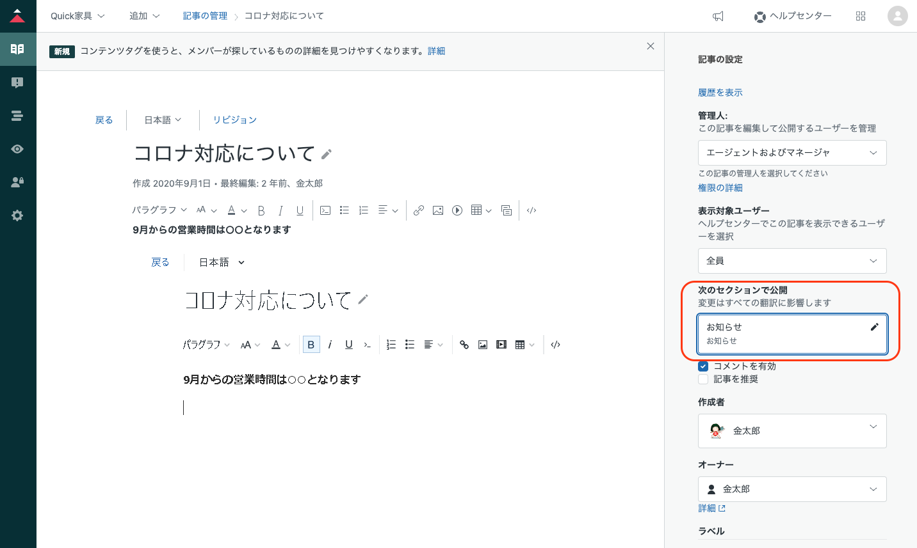Image resolution: width=917 pixels, height=548 pixels.
Task: Insert a link using the upper toolbar chain icon
Action: click(419, 210)
